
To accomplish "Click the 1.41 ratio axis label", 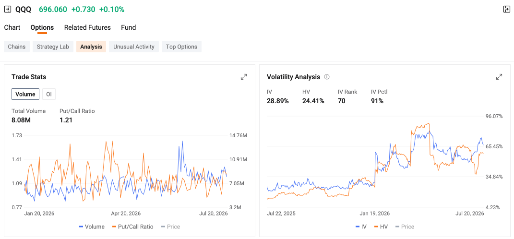I will [17, 159].
